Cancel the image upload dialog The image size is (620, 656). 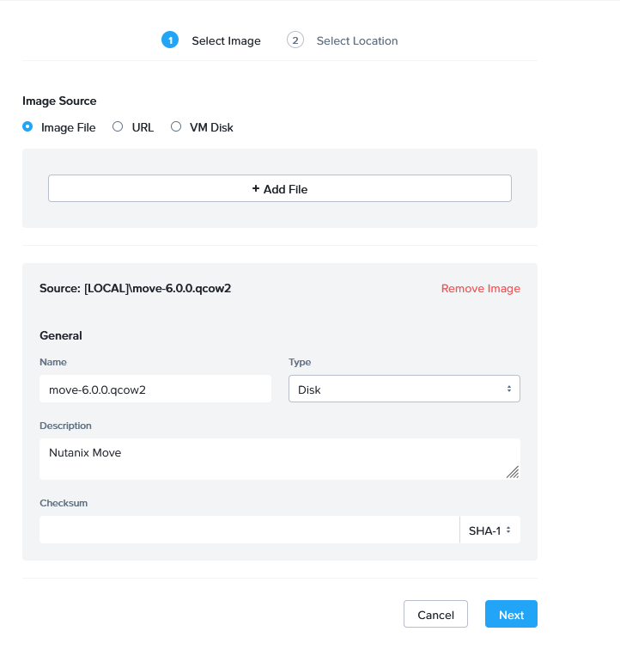(x=435, y=615)
